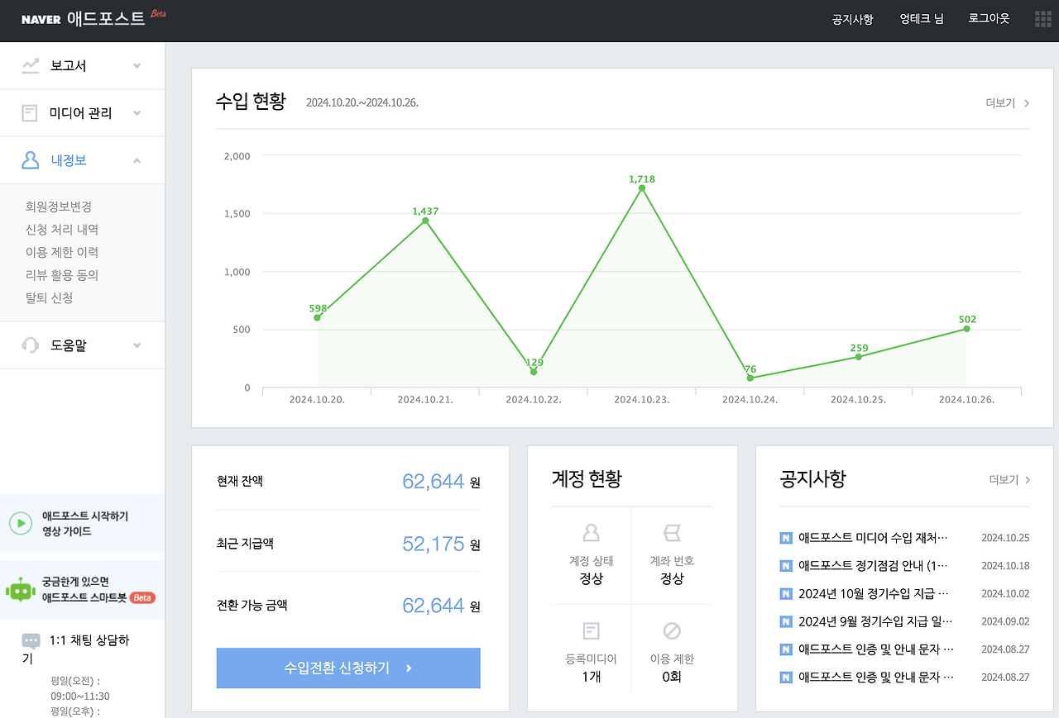This screenshot has width=1059, height=718.
Task: Collapse the 내정보 sidebar section
Action: click(x=137, y=160)
